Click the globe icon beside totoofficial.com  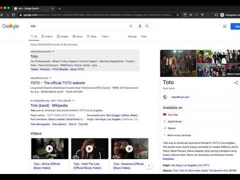[165, 97]
